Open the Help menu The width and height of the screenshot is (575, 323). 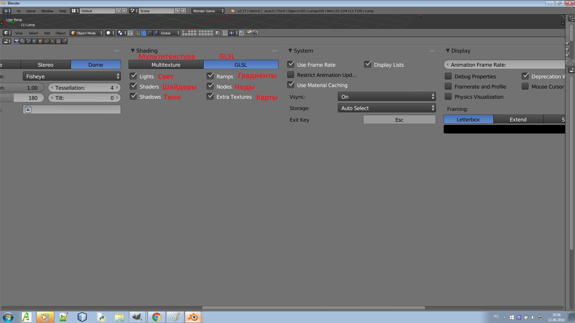click(63, 11)
